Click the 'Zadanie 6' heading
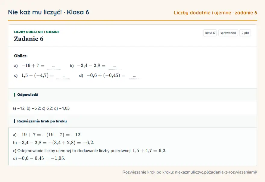 (29, 39)
